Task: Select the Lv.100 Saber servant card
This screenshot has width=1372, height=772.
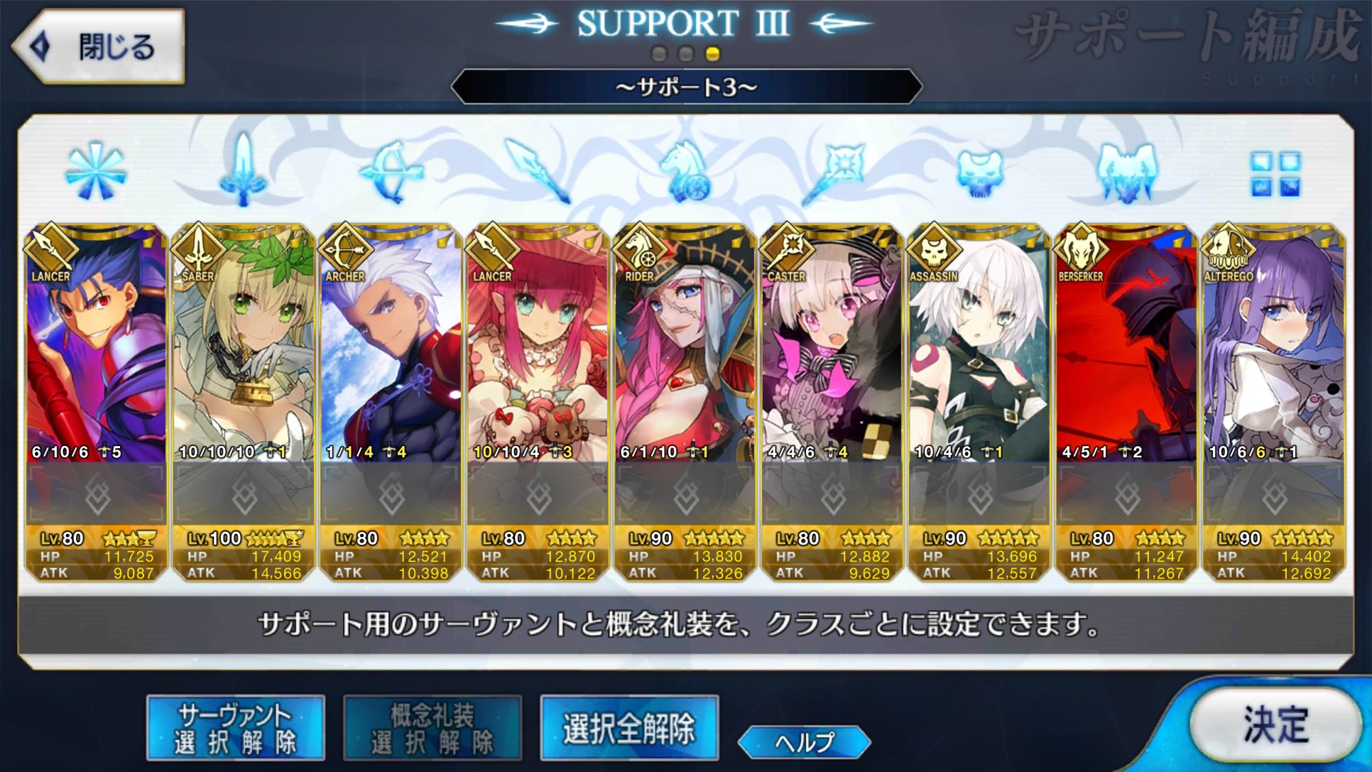Action: coord(243,403)
